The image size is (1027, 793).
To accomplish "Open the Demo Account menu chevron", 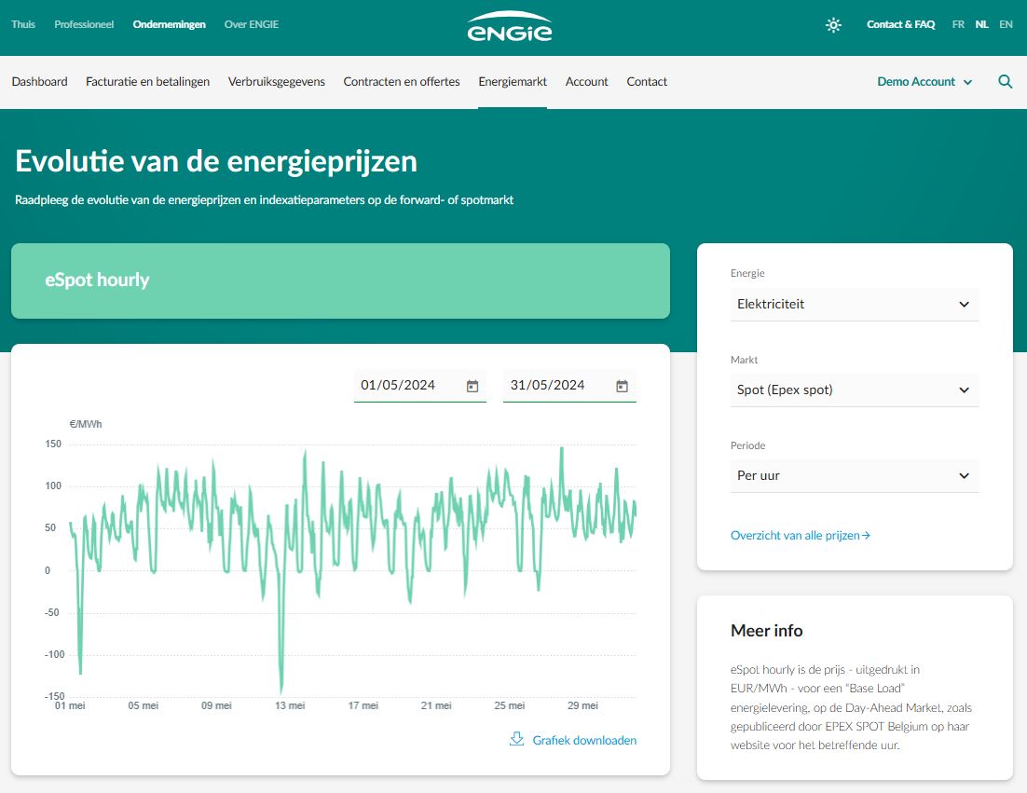I will click(967, 83).
